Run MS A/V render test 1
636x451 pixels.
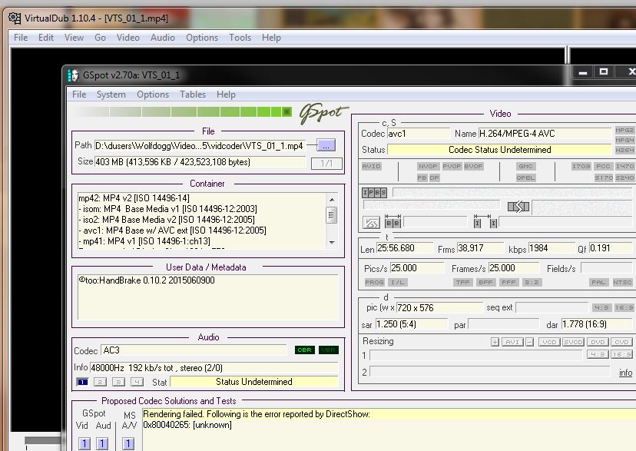pyautogui.click(x=128, y=443)
